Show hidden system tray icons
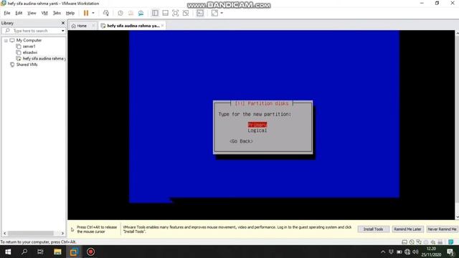The image size is (459, 258). 383,252
